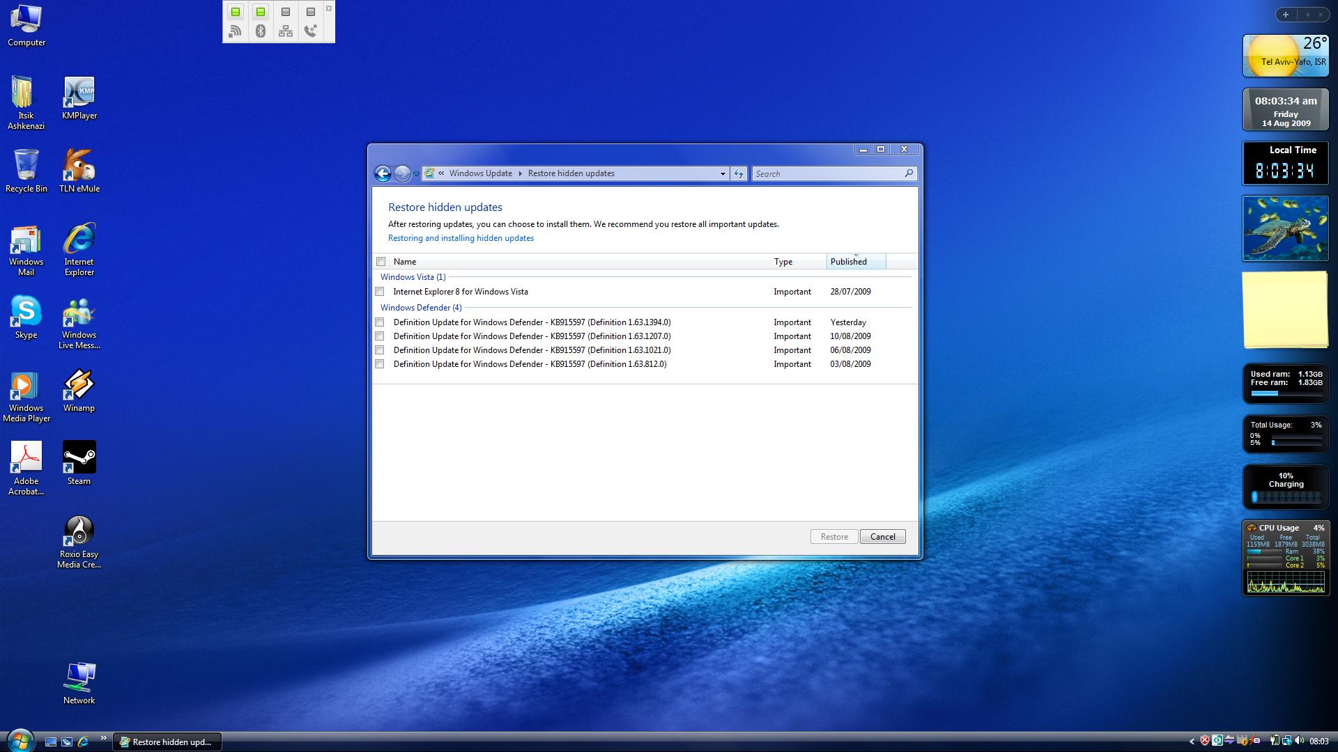This screenshot has height=752, width=1338.
Task: Click the volume speaker tray icon
Action: [1300, 741]
